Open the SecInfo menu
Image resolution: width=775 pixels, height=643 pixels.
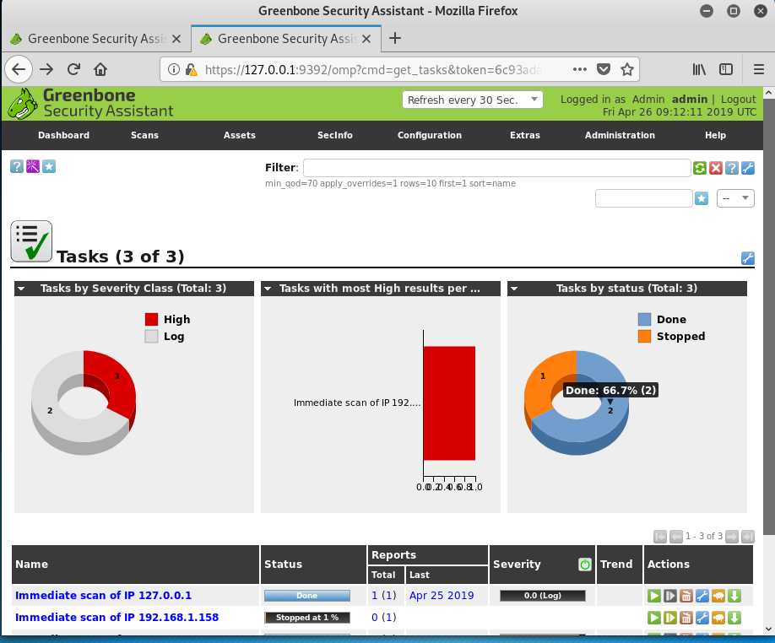point(334,135)
